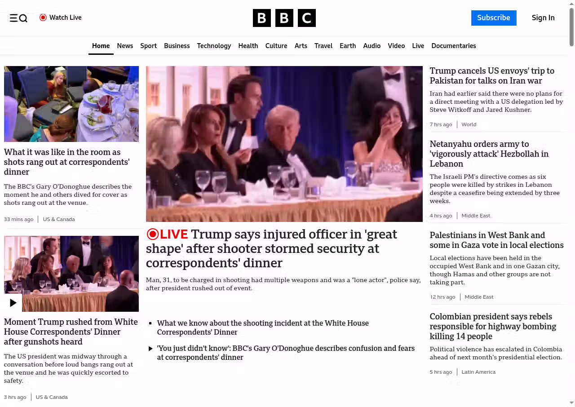
Task: Play the Trump rushed video thumbnail
Action: point(13,303)
